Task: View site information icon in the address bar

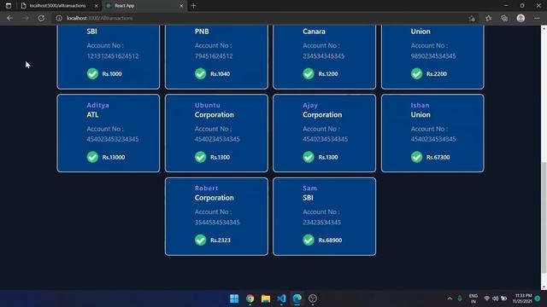Action: coord(59,18)
